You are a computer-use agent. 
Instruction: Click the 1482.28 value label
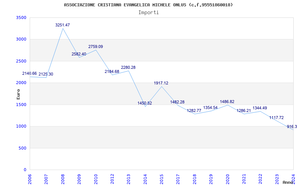coord(177,102)
